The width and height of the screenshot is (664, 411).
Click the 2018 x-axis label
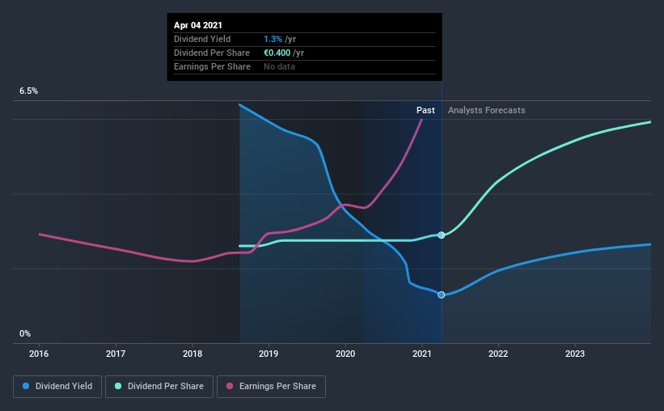point(192,354)
